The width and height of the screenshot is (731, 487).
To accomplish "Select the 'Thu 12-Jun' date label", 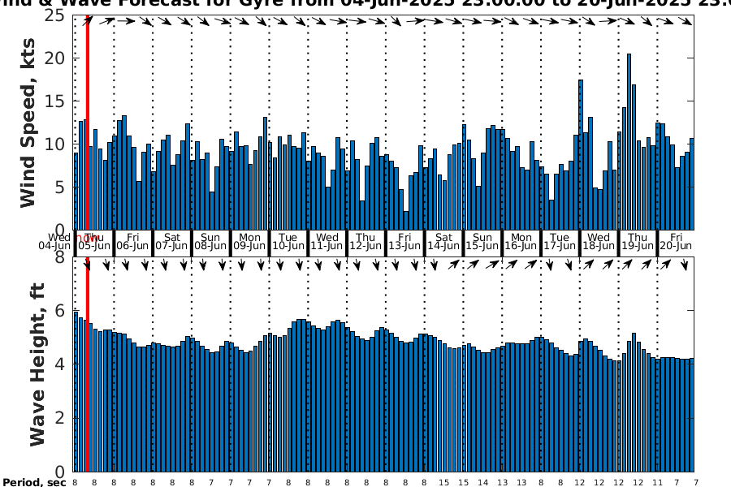I will (x=365, y=241).
